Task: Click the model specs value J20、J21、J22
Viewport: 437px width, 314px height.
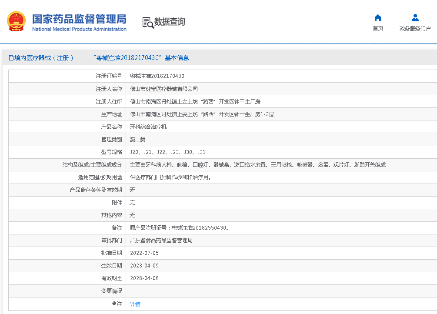Action: 167,152
